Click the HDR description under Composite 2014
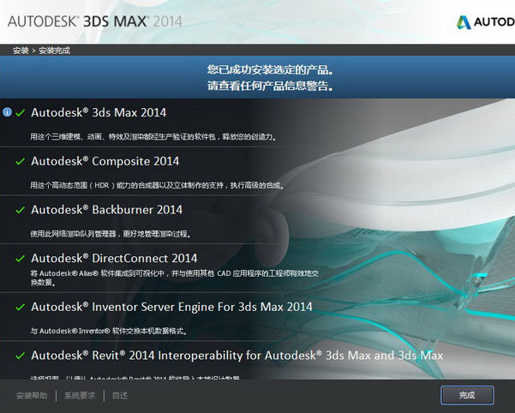This screenshot has height=413, width=515. tap(157, 185)
